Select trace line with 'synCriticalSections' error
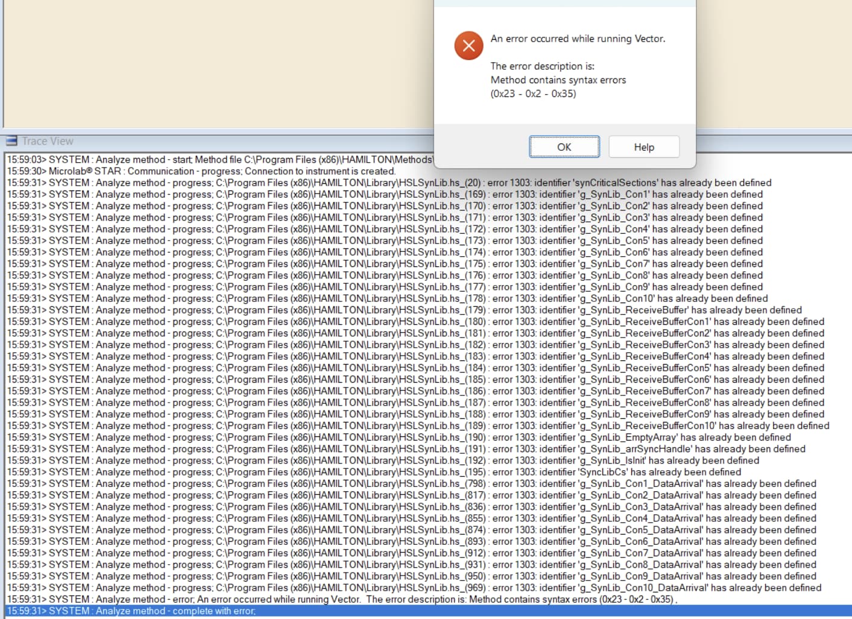The height and width of the screenshot is (619, 852). click(x=389, y=183)
